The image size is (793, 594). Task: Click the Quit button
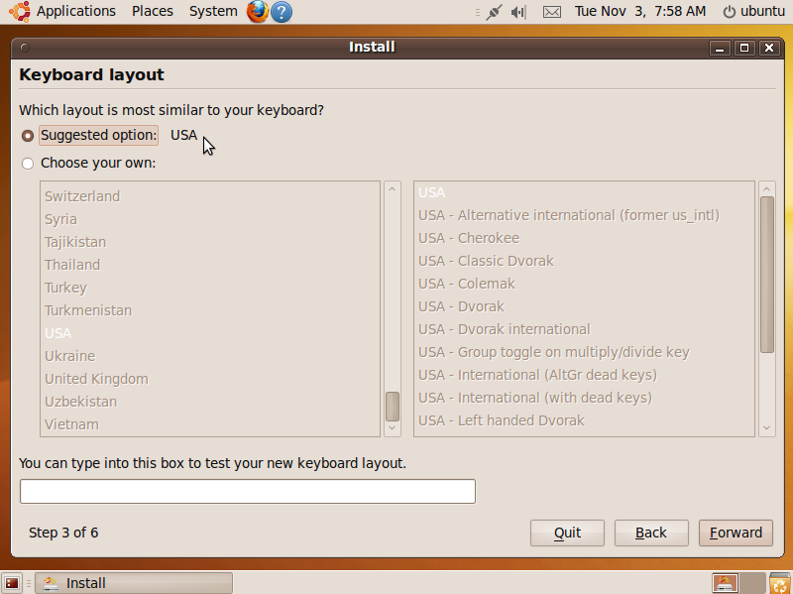click(x=566, y=533)
